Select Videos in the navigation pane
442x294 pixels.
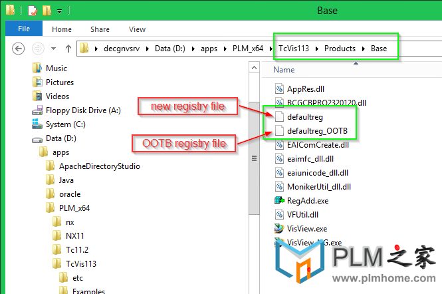58,96
